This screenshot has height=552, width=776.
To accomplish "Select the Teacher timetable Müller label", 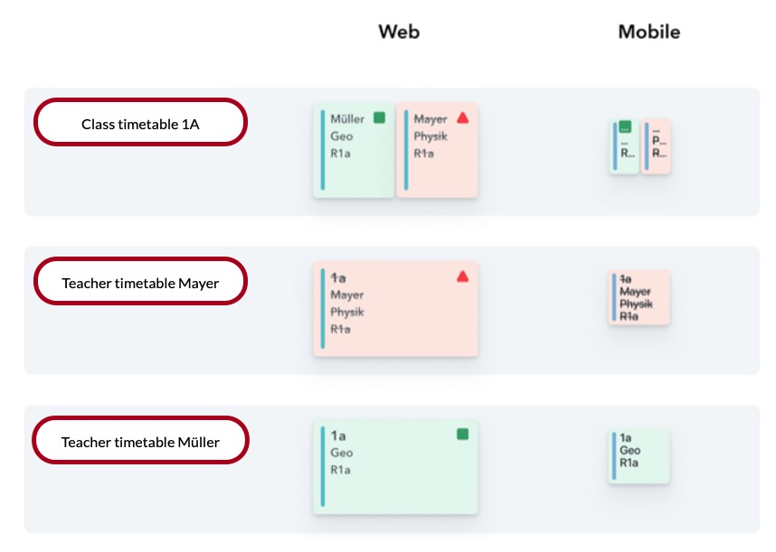I will pos(140,441).
